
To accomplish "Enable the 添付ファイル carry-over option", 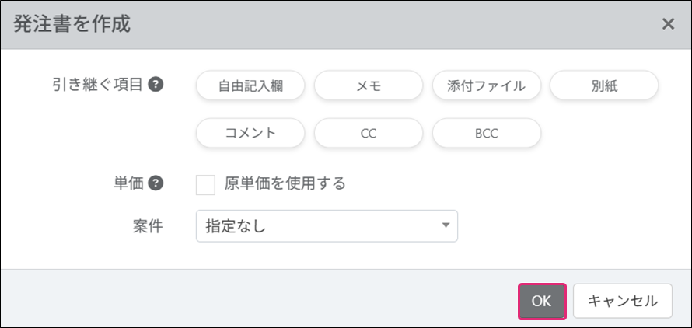I will point(487,86).
